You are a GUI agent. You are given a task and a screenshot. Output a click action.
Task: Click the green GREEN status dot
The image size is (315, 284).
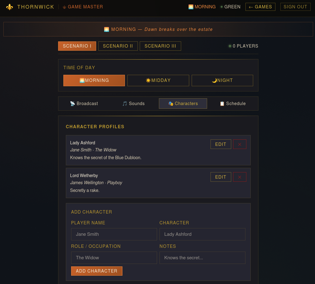tap(222, 6)
